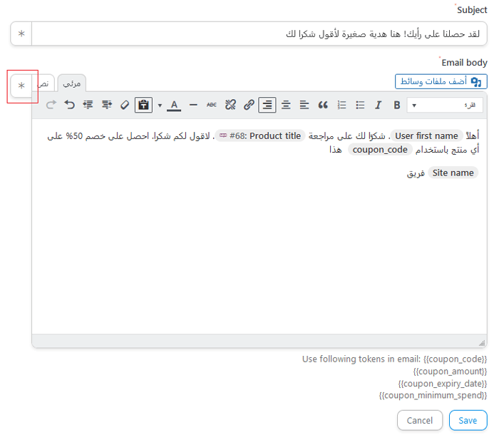Click the Email body label

pos(464,63)
